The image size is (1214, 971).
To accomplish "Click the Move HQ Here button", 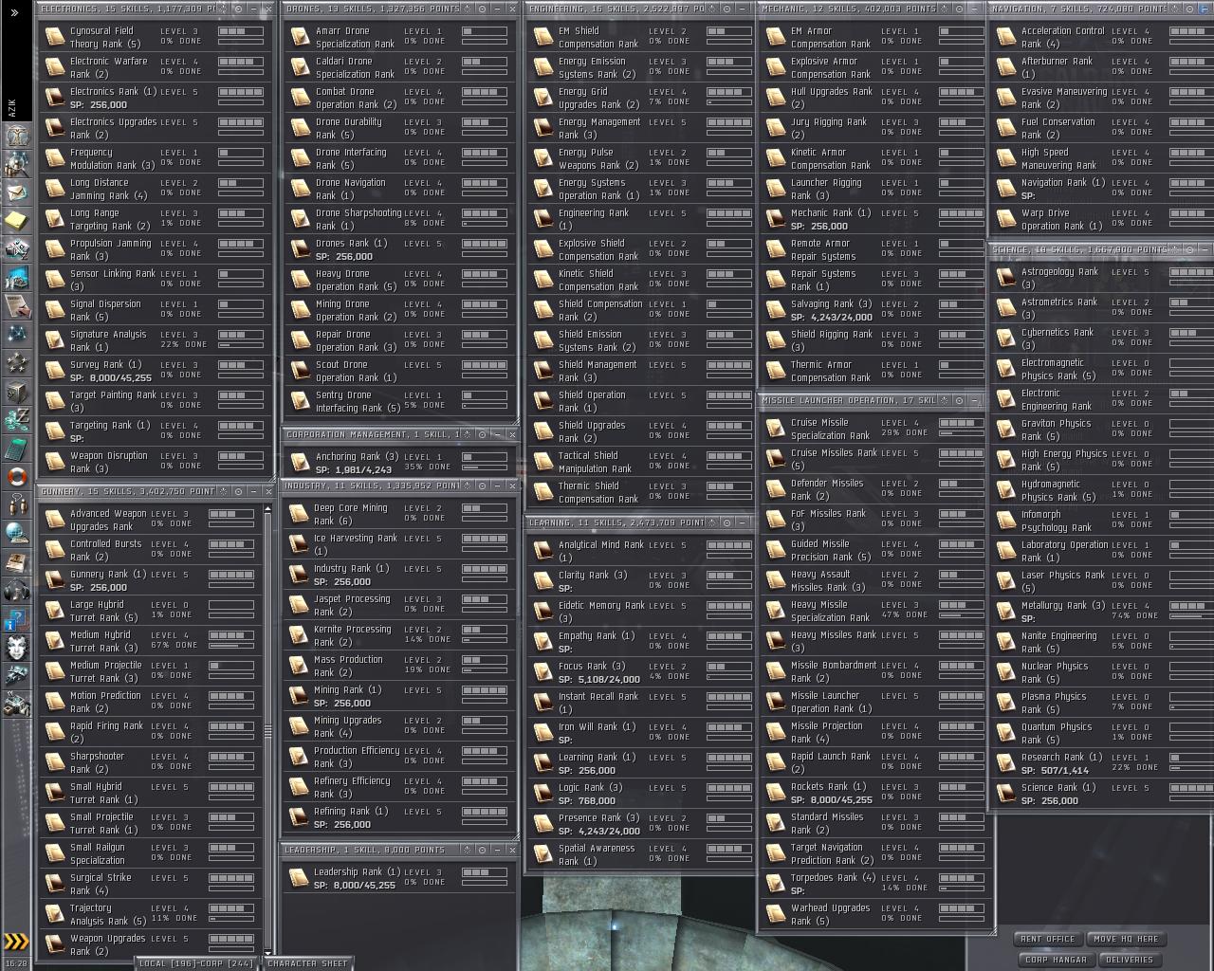I will pyautogui.click(x=1126, y=939).
